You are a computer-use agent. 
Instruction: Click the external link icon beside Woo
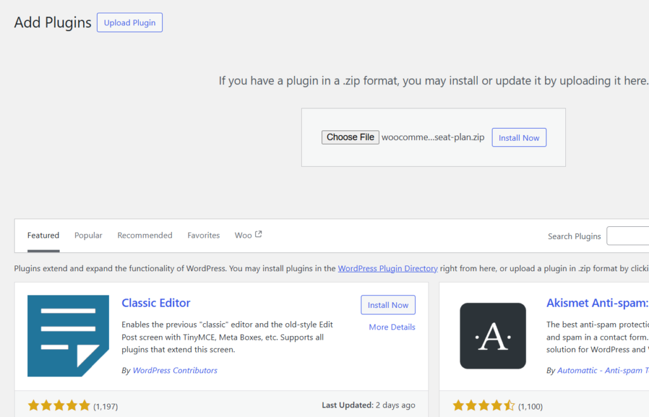point(259,234)
